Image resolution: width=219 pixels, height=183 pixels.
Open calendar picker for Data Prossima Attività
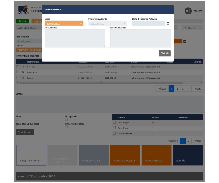[168, 23]
